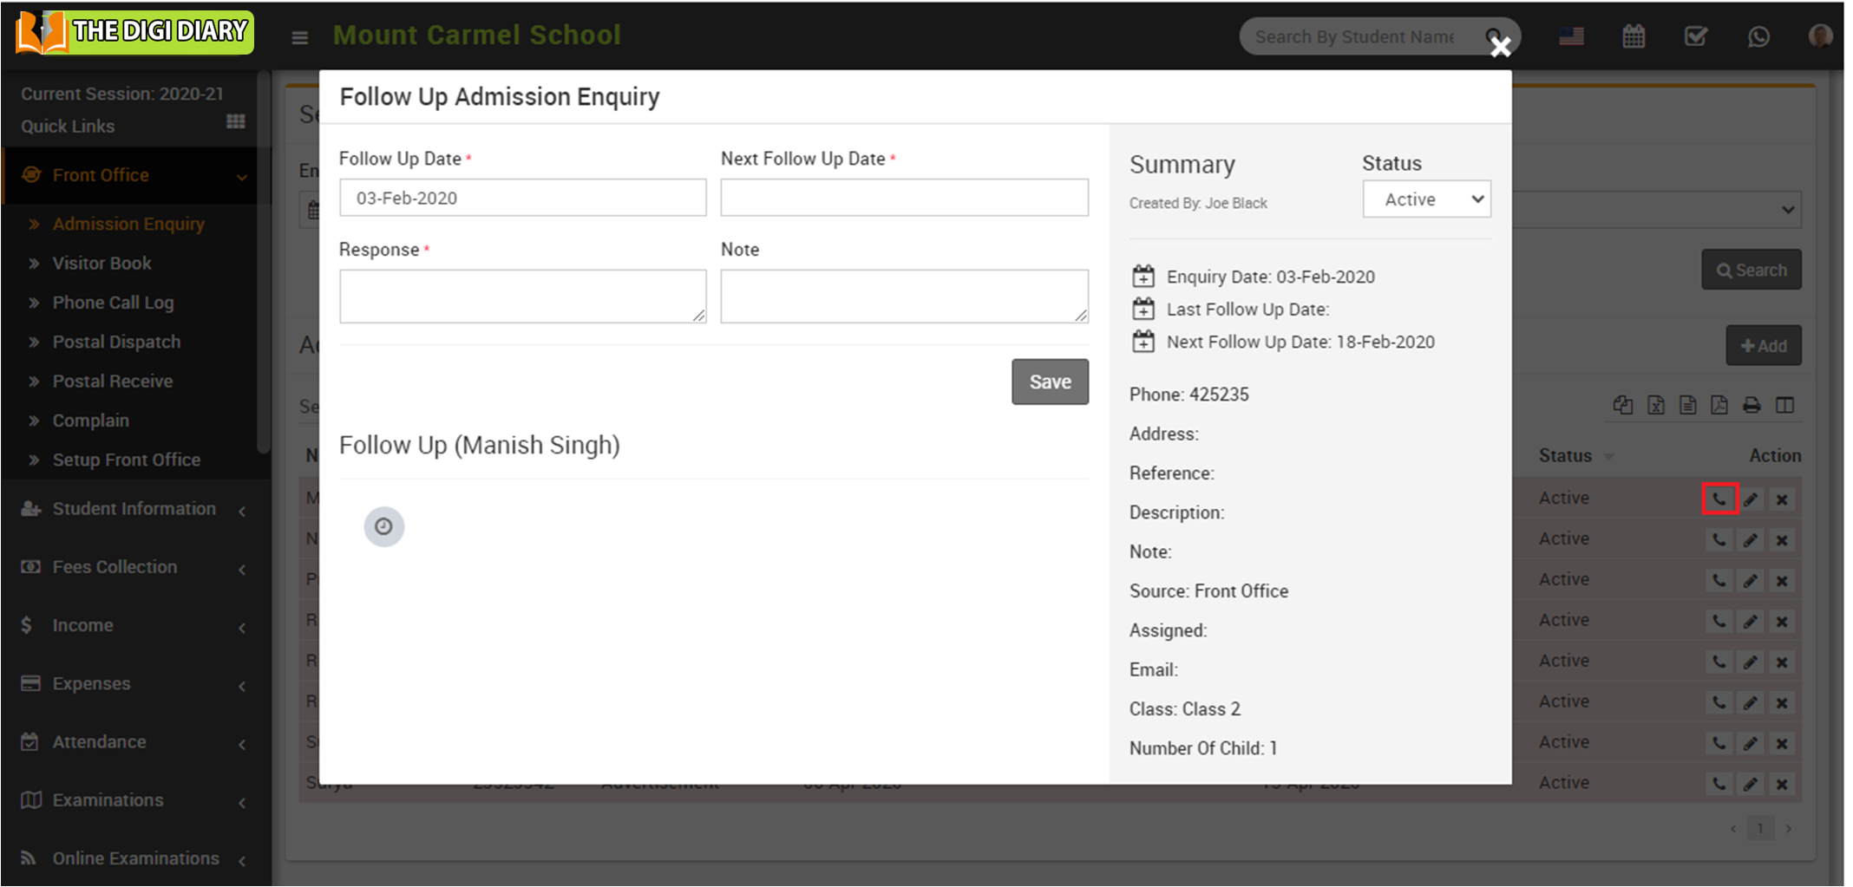The image size is (1853, 887).
Task: Open the calendar icon in header
Action: pos(1634,36)
